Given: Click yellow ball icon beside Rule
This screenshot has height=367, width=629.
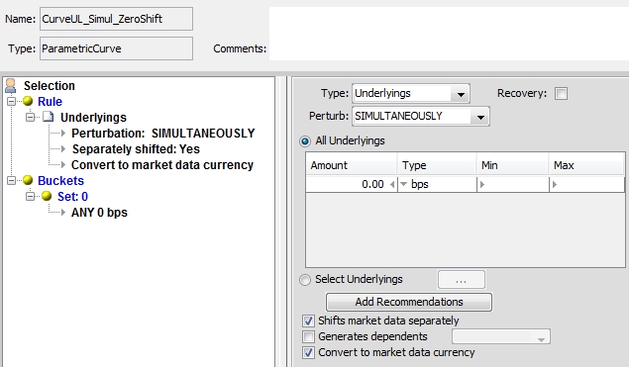Looking at the screenshot, I should click(28, 101).
